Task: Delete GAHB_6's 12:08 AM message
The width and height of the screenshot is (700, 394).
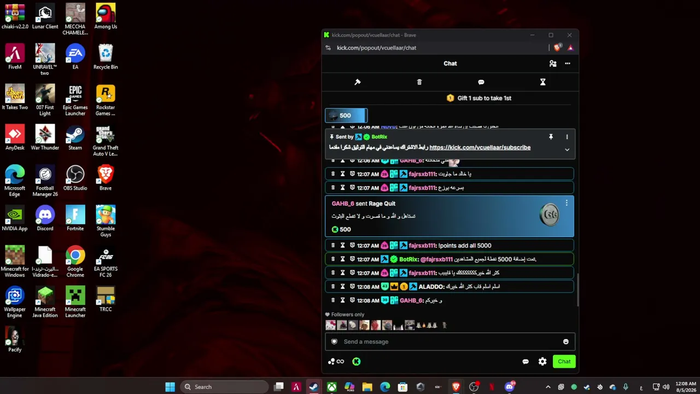Action: (332, 300)
